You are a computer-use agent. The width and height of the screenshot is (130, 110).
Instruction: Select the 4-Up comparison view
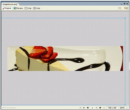(x=37, y=8)
